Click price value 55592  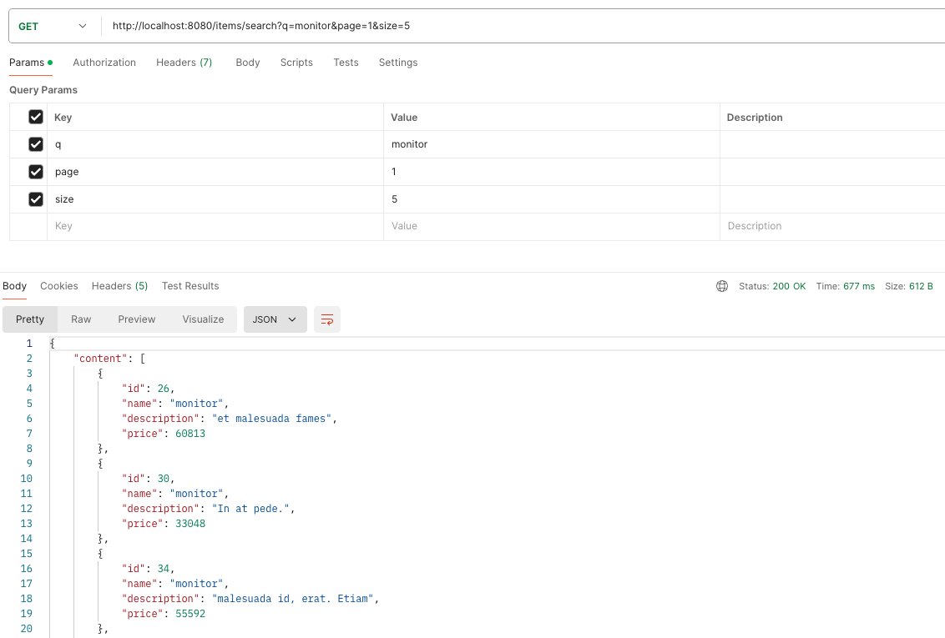click(x=190, y=614)
